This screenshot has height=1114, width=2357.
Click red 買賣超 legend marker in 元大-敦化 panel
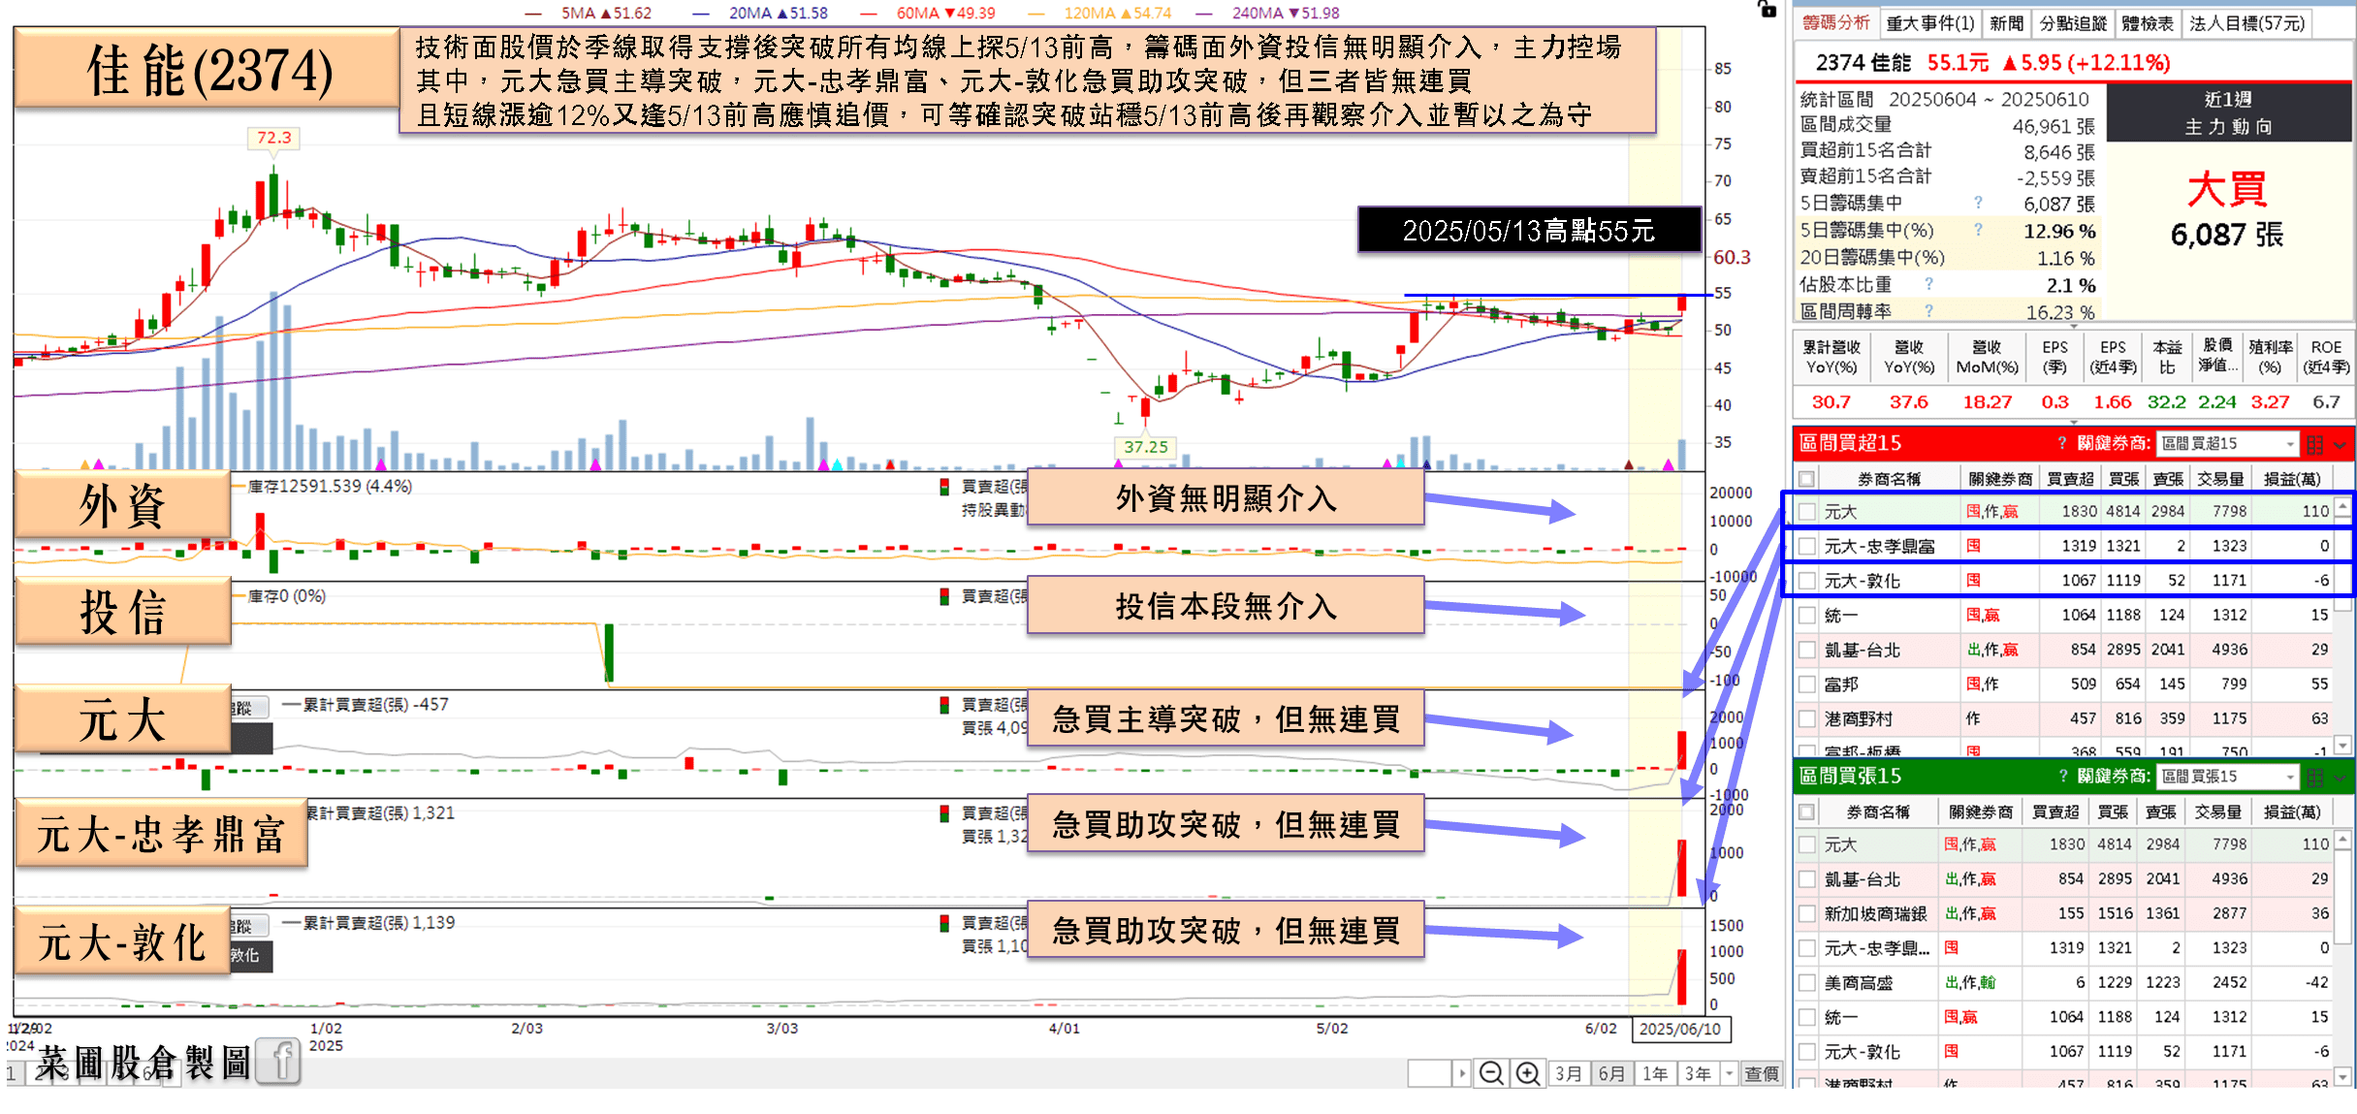(x=944, y=923)
